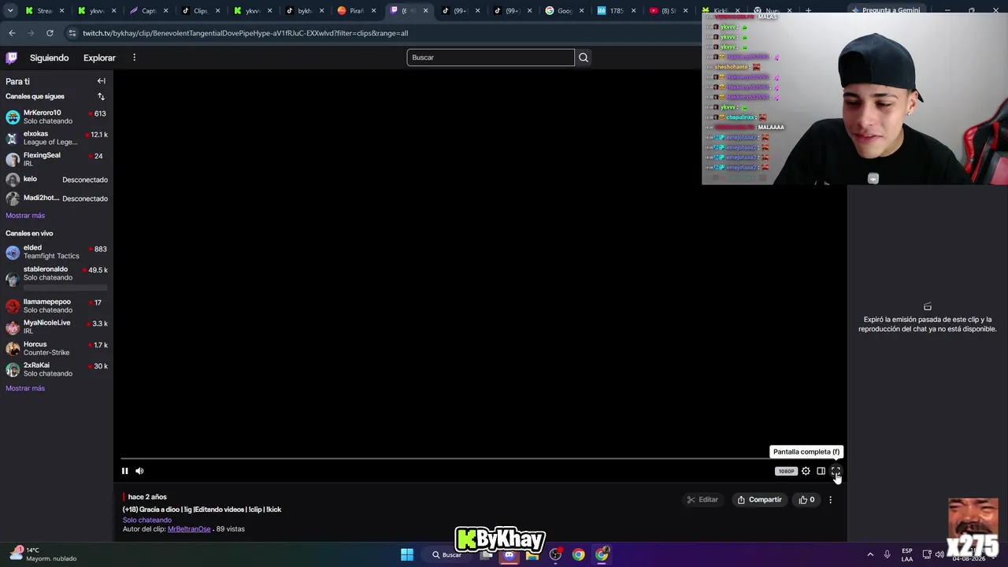This screenshot has width=1008, height=567.
Task: Click the Editar clip button
Action: tap(702, 499)
